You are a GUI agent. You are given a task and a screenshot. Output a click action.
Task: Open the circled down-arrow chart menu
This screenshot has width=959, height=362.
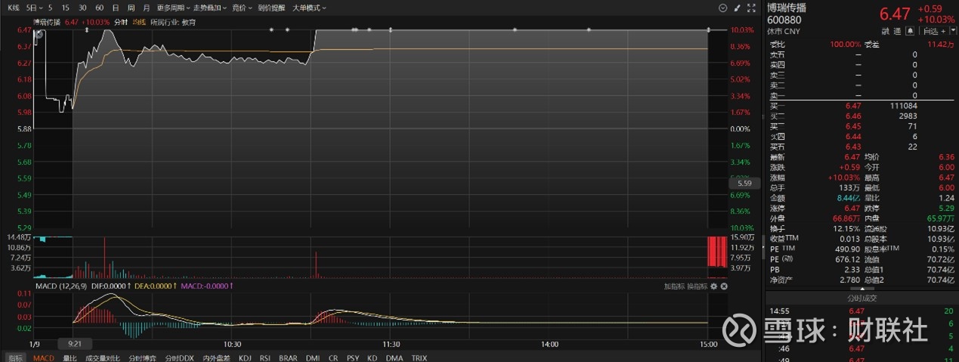[722, 8]
